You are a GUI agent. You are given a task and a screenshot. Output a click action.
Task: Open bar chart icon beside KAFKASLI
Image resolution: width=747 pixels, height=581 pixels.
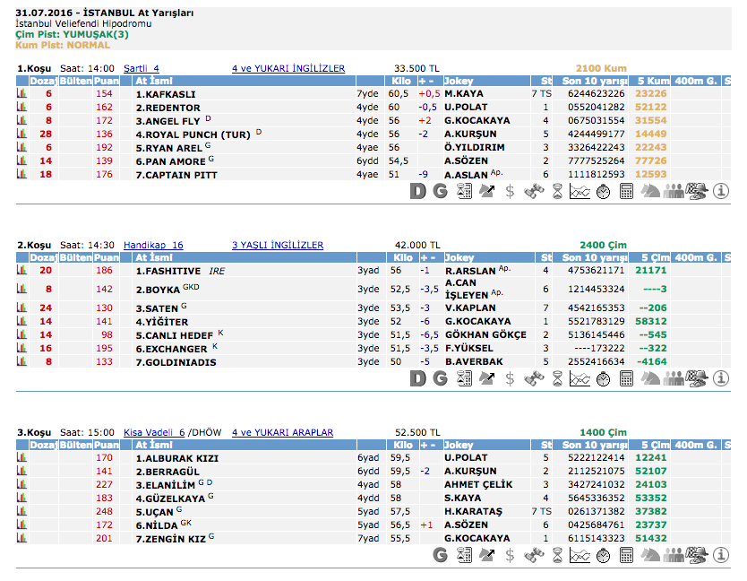click(21, 93)
